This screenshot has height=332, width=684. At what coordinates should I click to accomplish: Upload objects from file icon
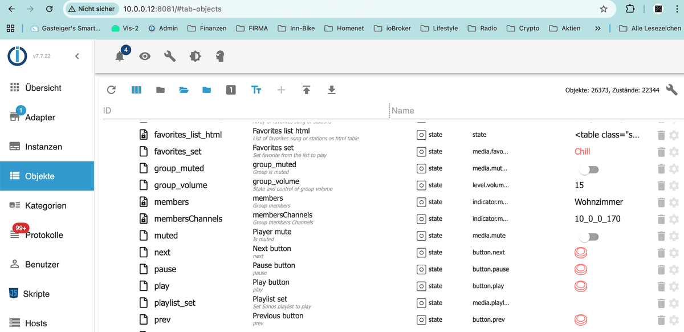tap(306, 90)
